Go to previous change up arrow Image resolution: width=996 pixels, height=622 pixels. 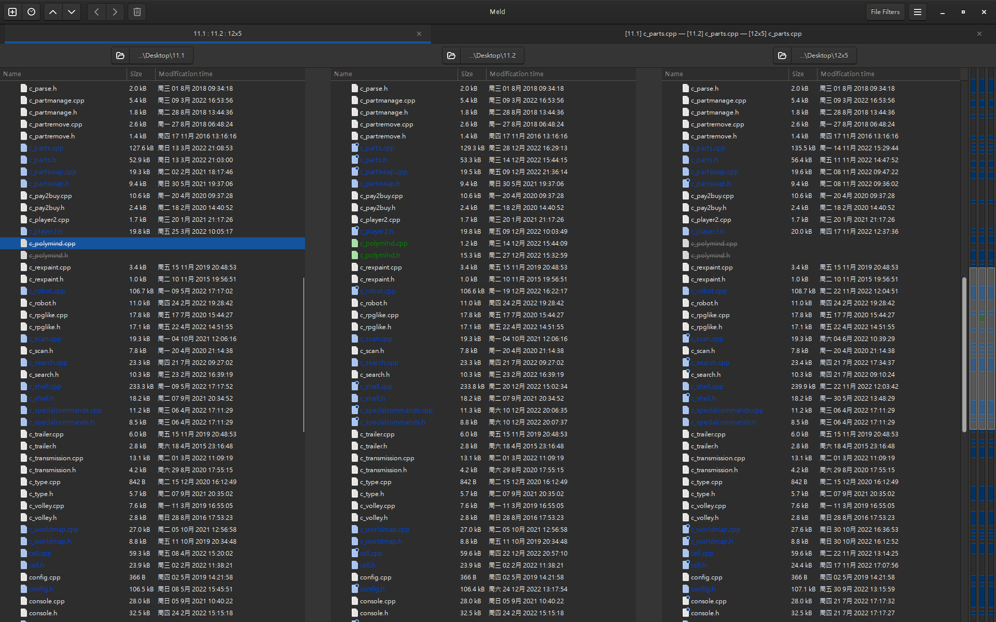pos(53,12)
